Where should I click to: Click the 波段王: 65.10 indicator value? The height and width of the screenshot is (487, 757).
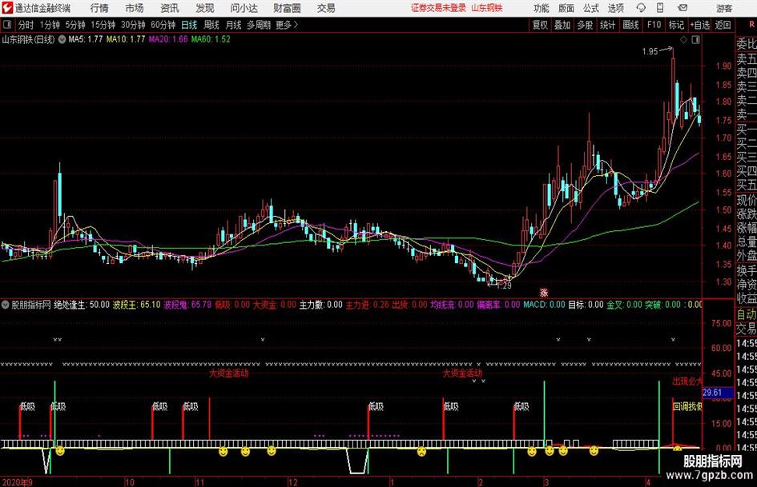click(137, 305)
